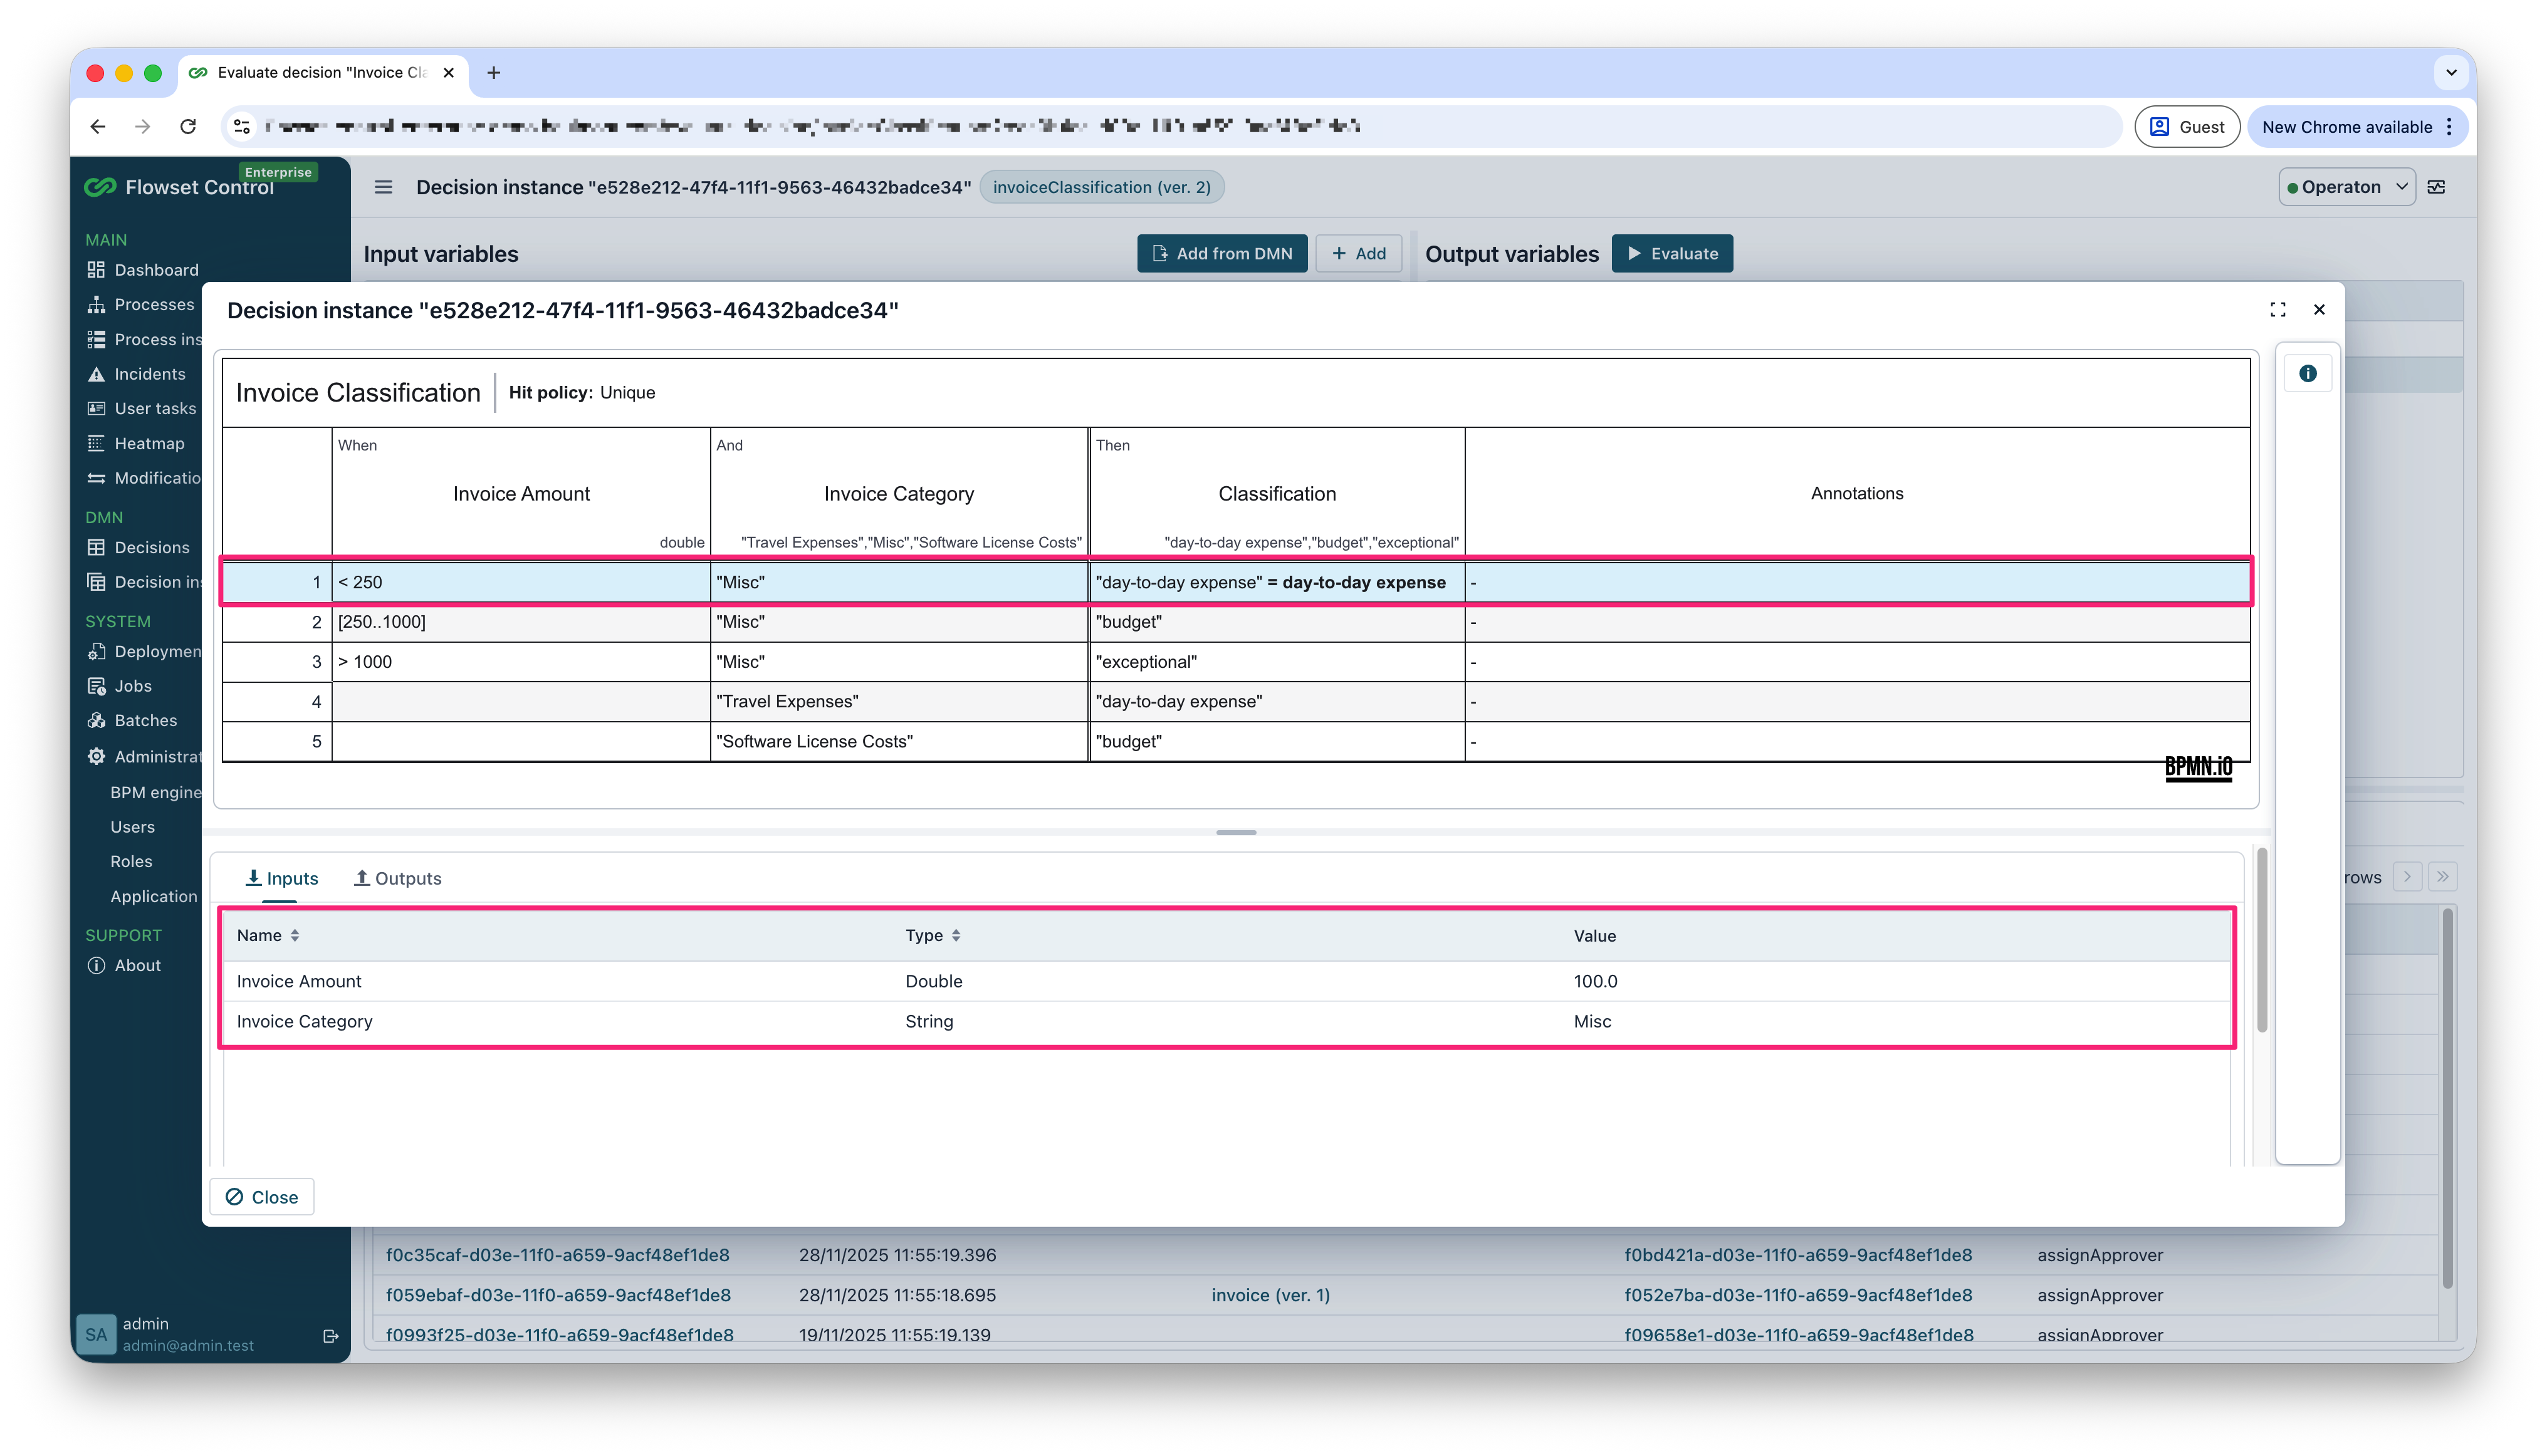Go back in browser history
Viewport: 2547px width, 1456px height.
(98, 126)
